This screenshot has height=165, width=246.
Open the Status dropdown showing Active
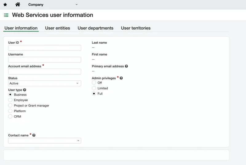click(45, 84)
